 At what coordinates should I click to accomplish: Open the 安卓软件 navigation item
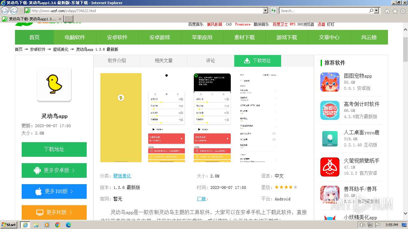click(x=117, y=37)
